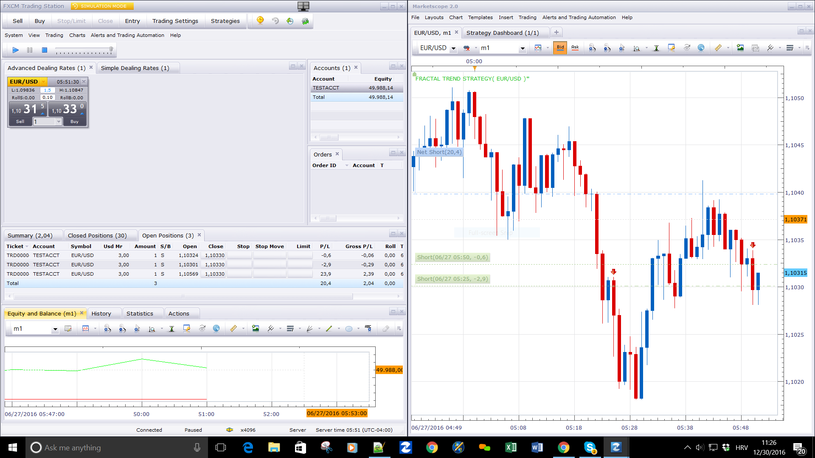Open the gear with green arrow icon
The height and width of the screenshot is (458, 815).
pyautogui.click(x=305, y=21)
